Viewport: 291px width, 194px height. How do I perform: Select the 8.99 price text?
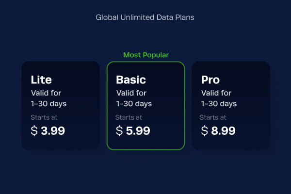(223, 130)
